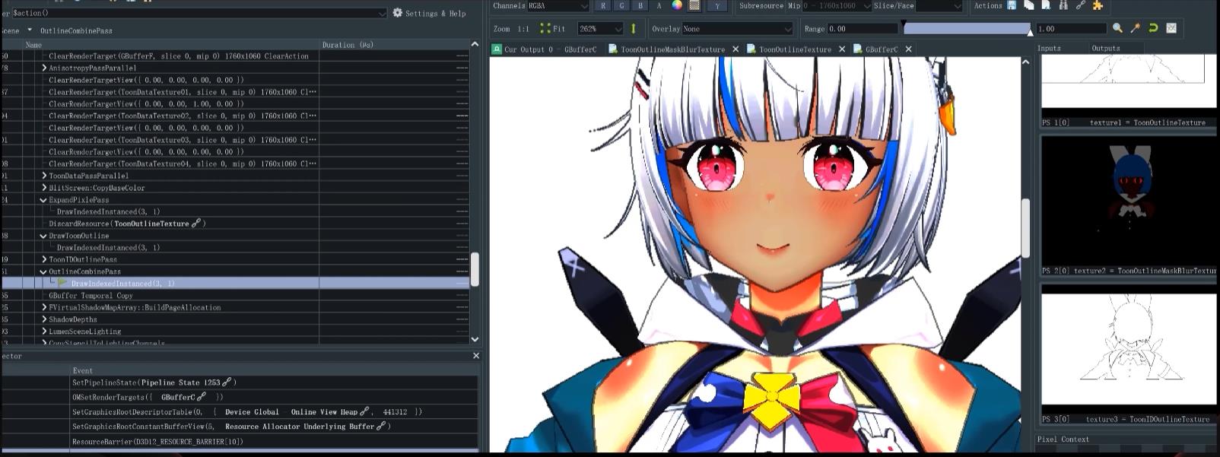1220x457 pixels.
Task: Open the Overlay None dropdown
Action: click(737, 29)
